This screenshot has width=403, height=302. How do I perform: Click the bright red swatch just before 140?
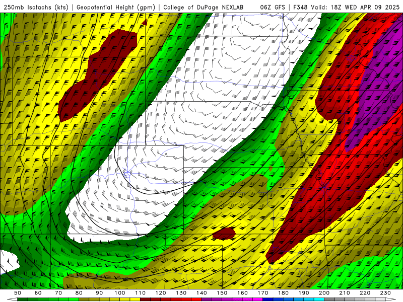[196, 299]
